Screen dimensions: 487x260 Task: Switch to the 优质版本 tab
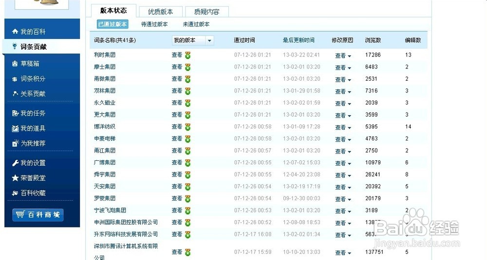pos(161,12)
